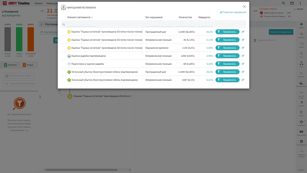Hide the Тотальный убыток Пропущенный шаг violation
The height and width of the screenshot is (173, 307).
click(243, 72)
